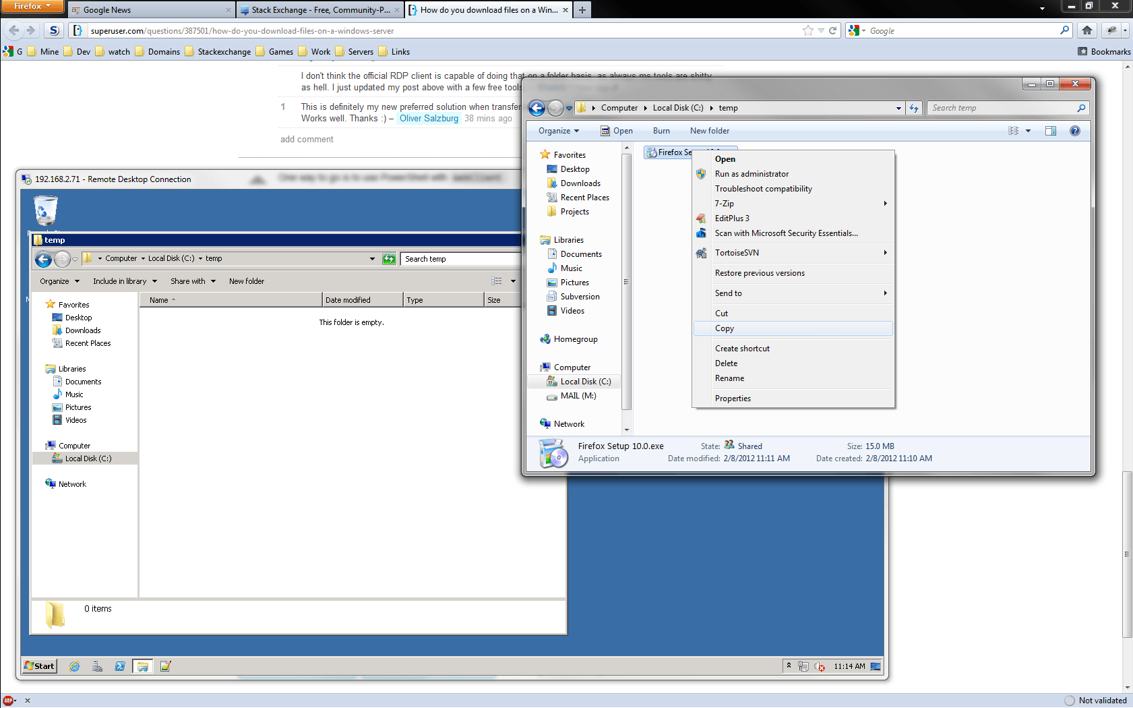Screen dimensions: 1133x708
Task: Open the Explorer folder icon on remote taskbar
Action: click(142, 666)
